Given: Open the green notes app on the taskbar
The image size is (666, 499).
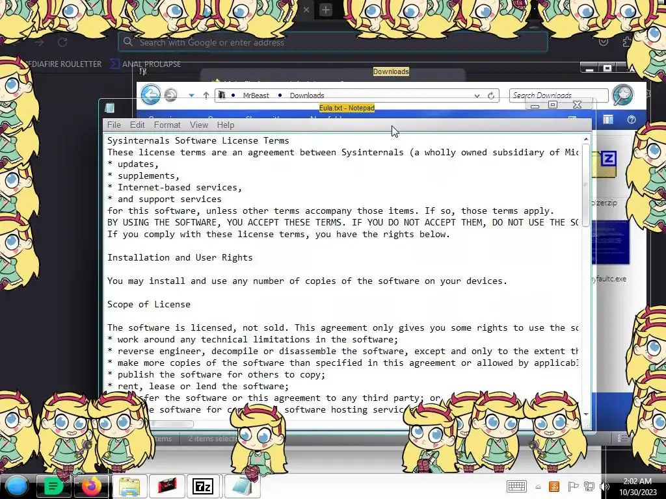Looking at the screenshot, I should point(53,486).
